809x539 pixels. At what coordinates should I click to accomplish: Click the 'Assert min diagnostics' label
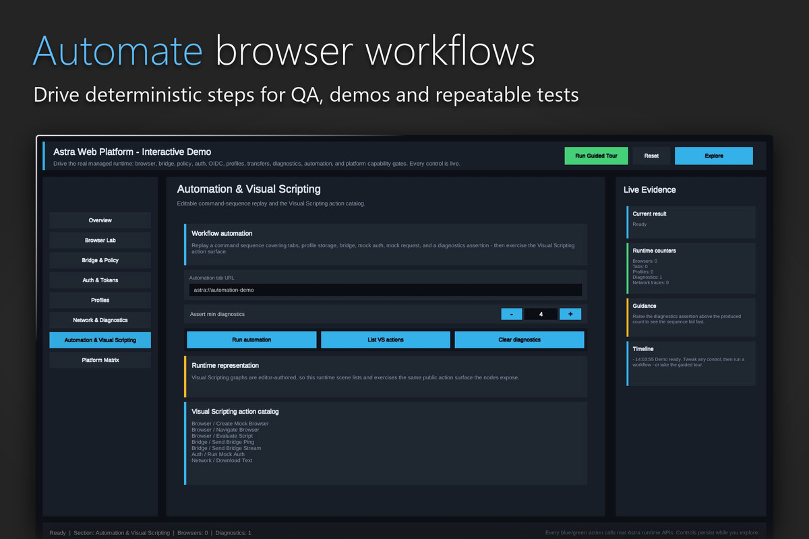pos(217,314)
